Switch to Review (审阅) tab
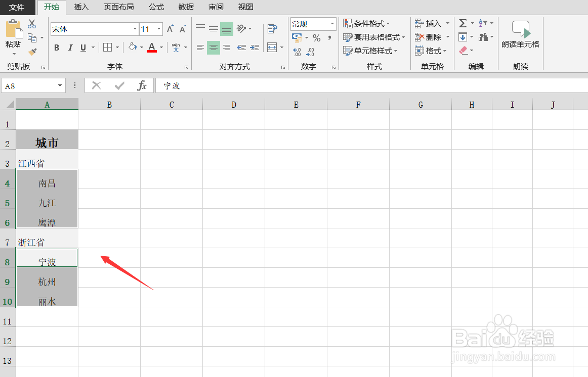Viewport: 588px width, 377px height. (216, 7)
